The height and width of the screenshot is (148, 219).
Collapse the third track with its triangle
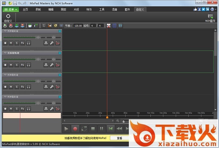coord(5,75)
